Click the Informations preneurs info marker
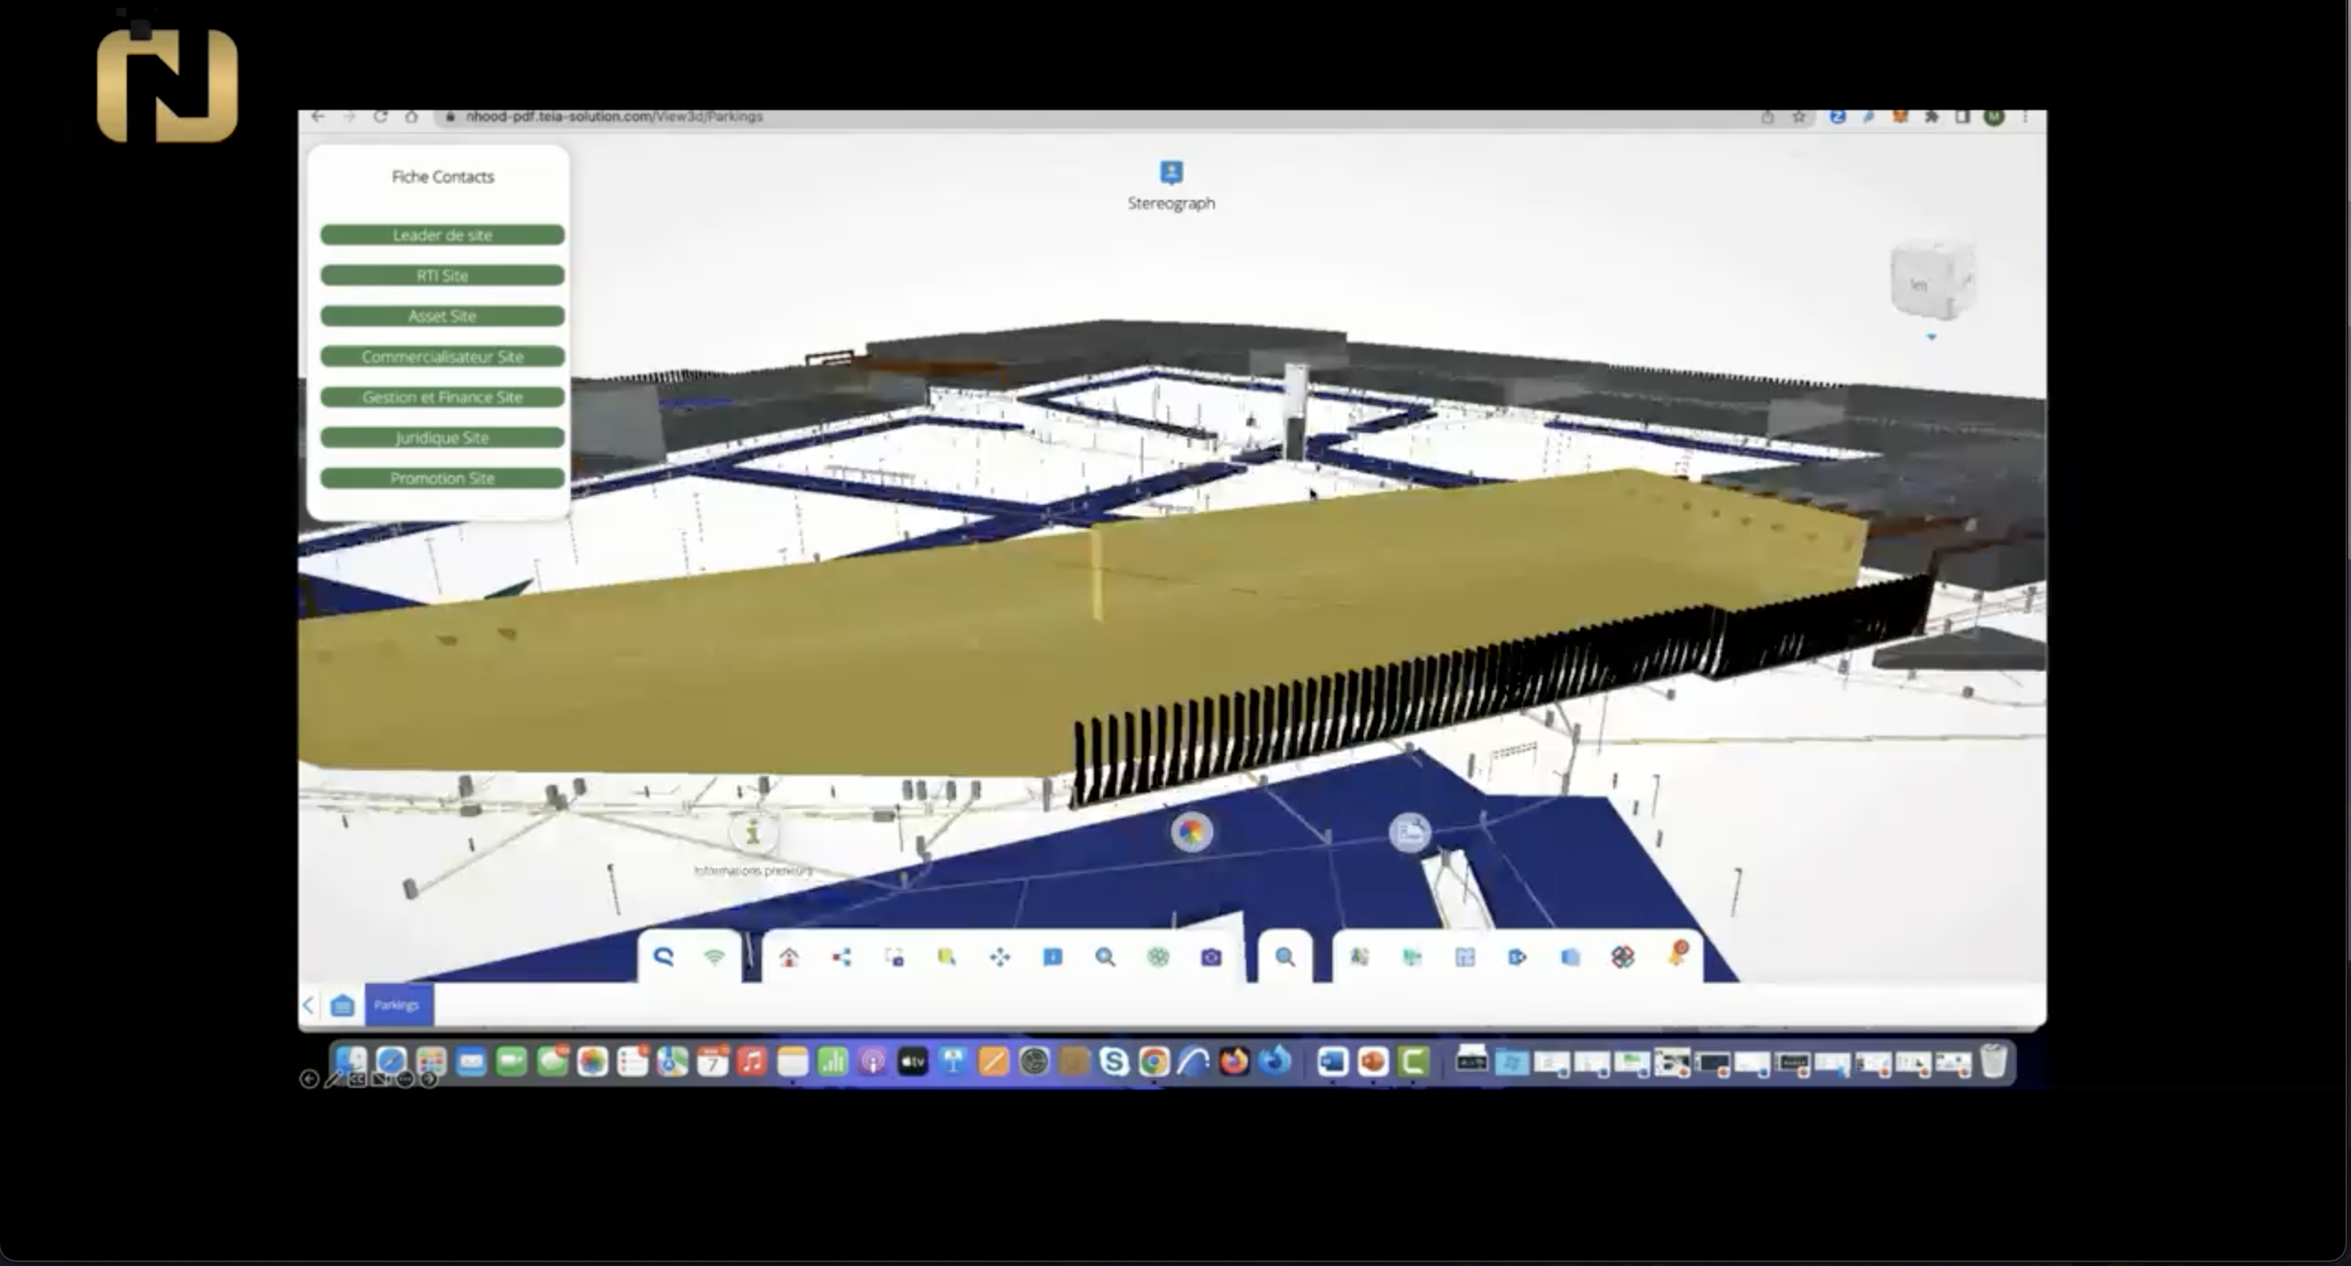The width and height of the screenshot is (2351, 1266). point(752,834)
